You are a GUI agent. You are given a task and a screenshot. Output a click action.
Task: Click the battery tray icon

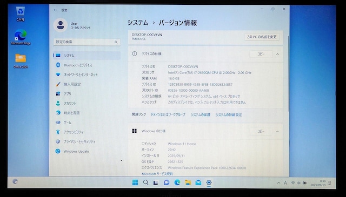(305, 183)
